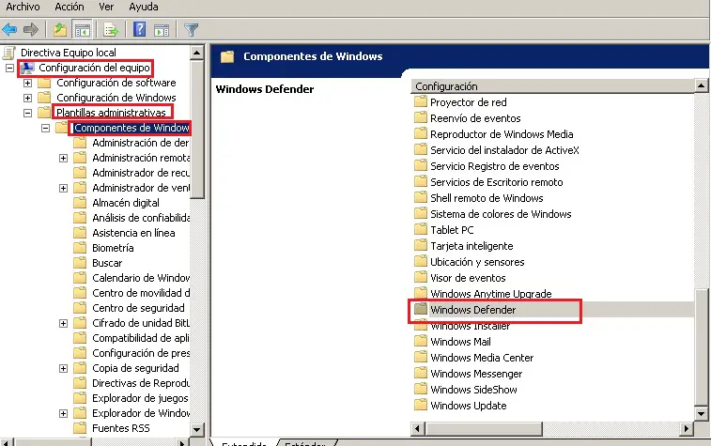The image size is (711, 446).
Task: Click folder icon of Proyector de red
Action: pyautogui.click(x=421, y=101)
